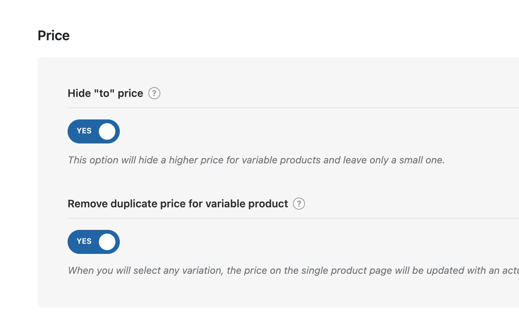The width and height of the screenshot is (519, 323).
Task: Click white knob on Remove duplicate price switch
Action: 107,242
